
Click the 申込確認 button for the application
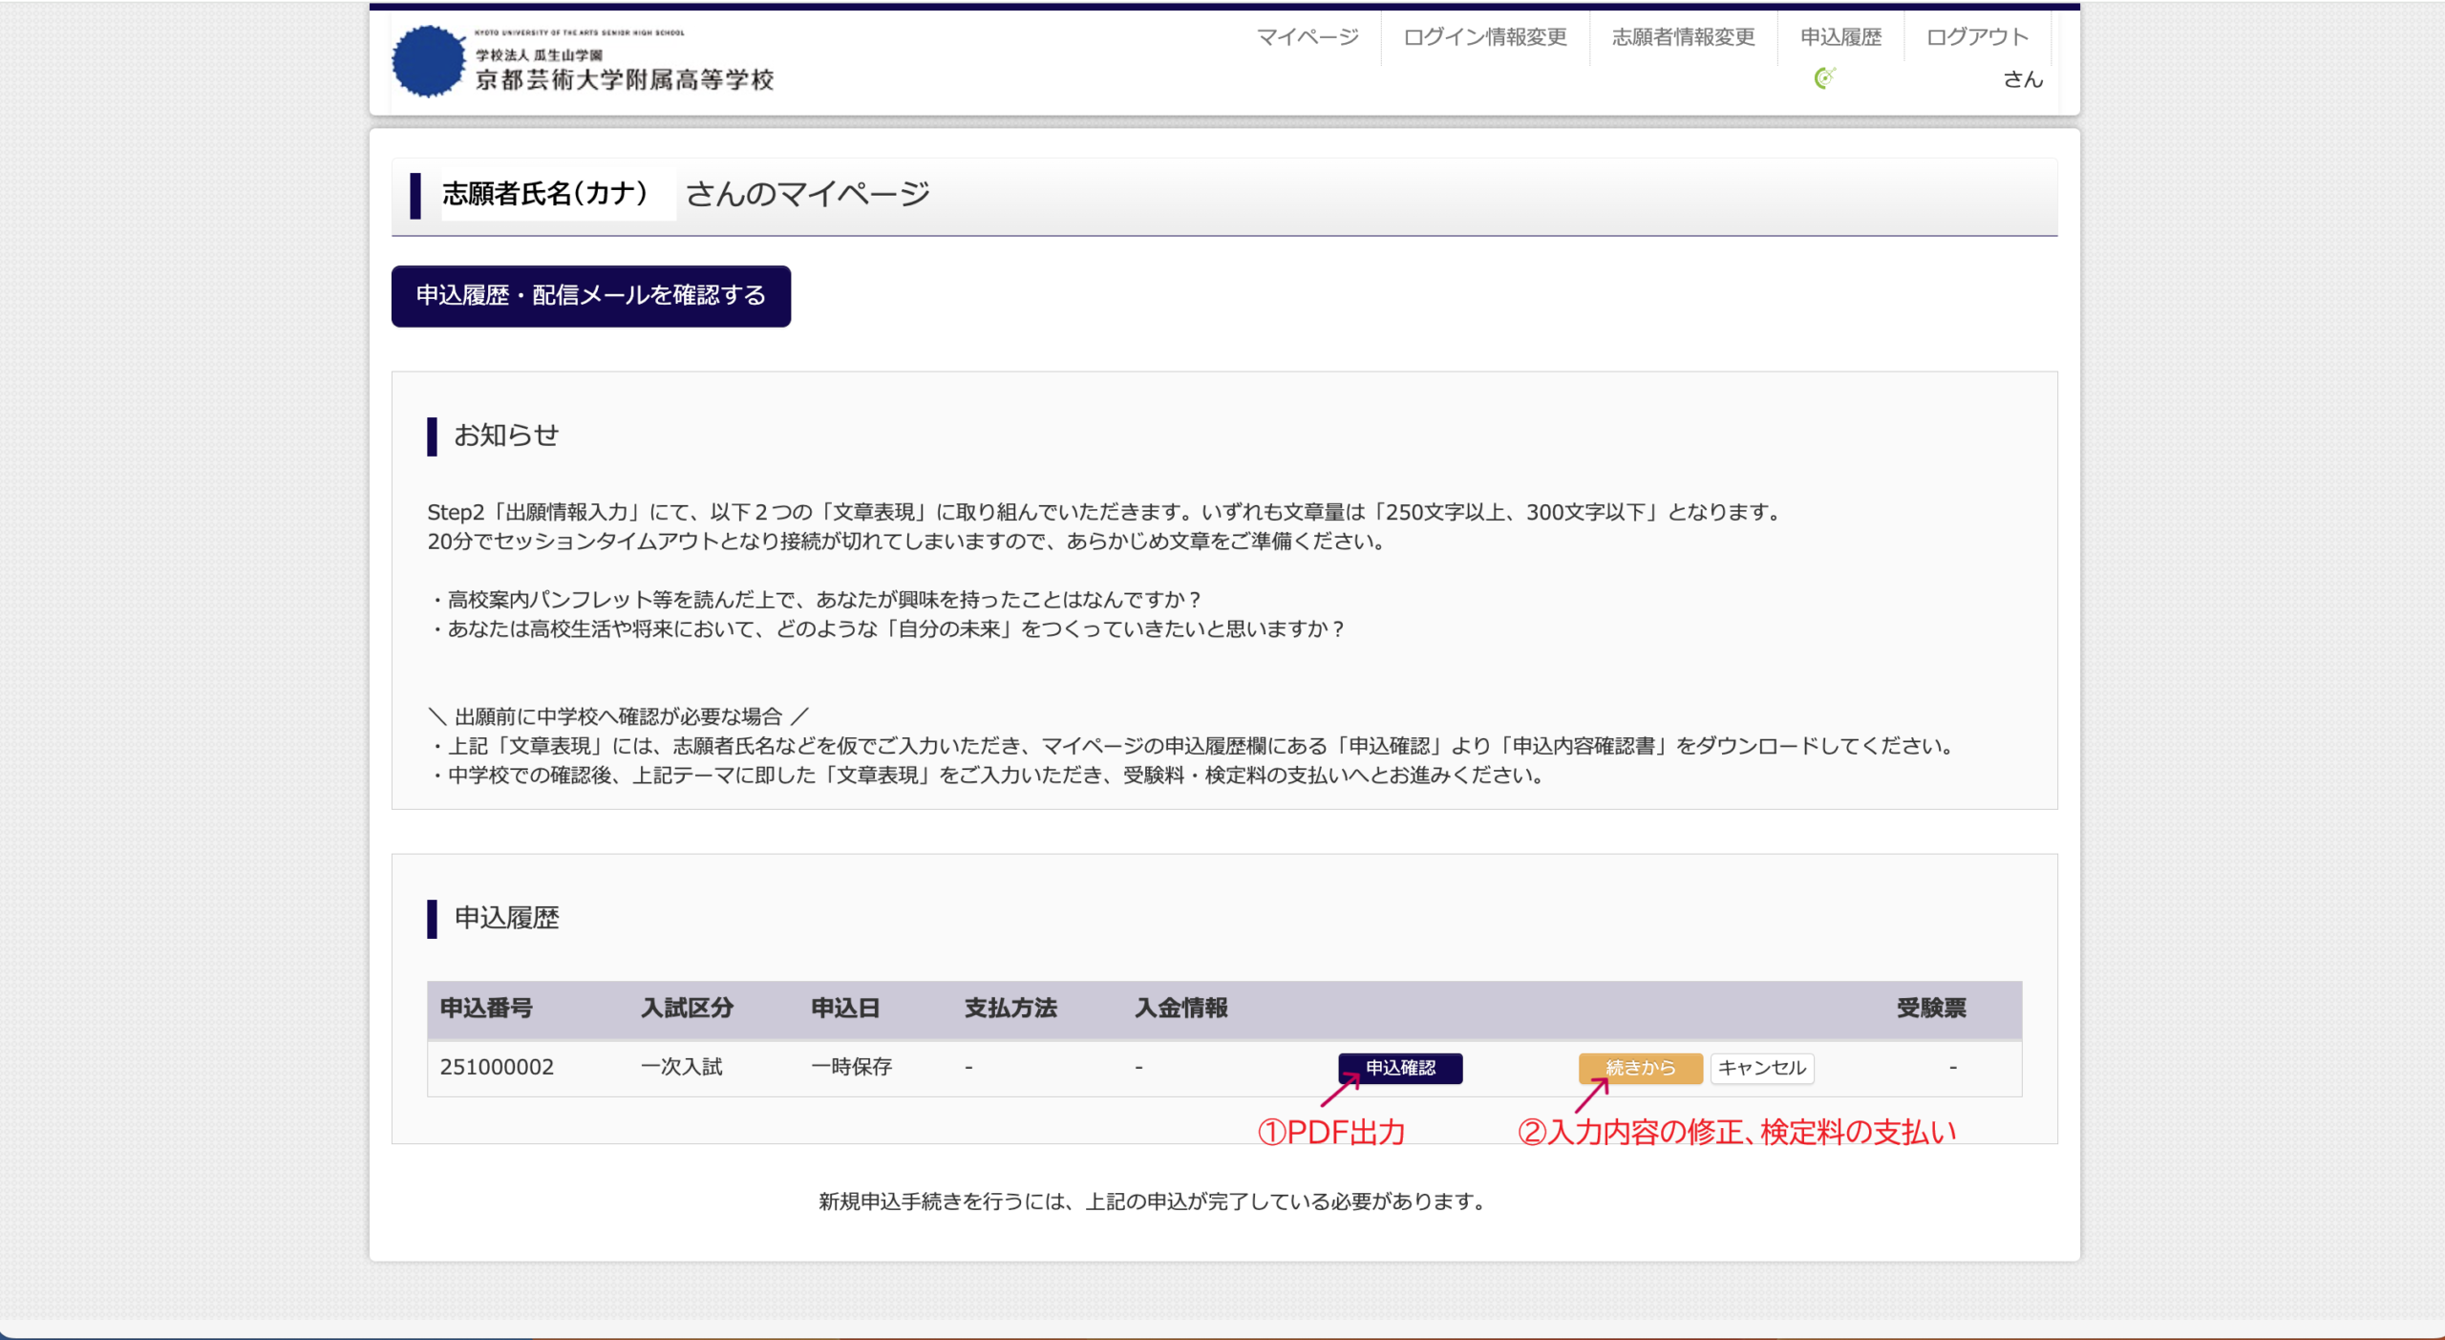1400,1068
